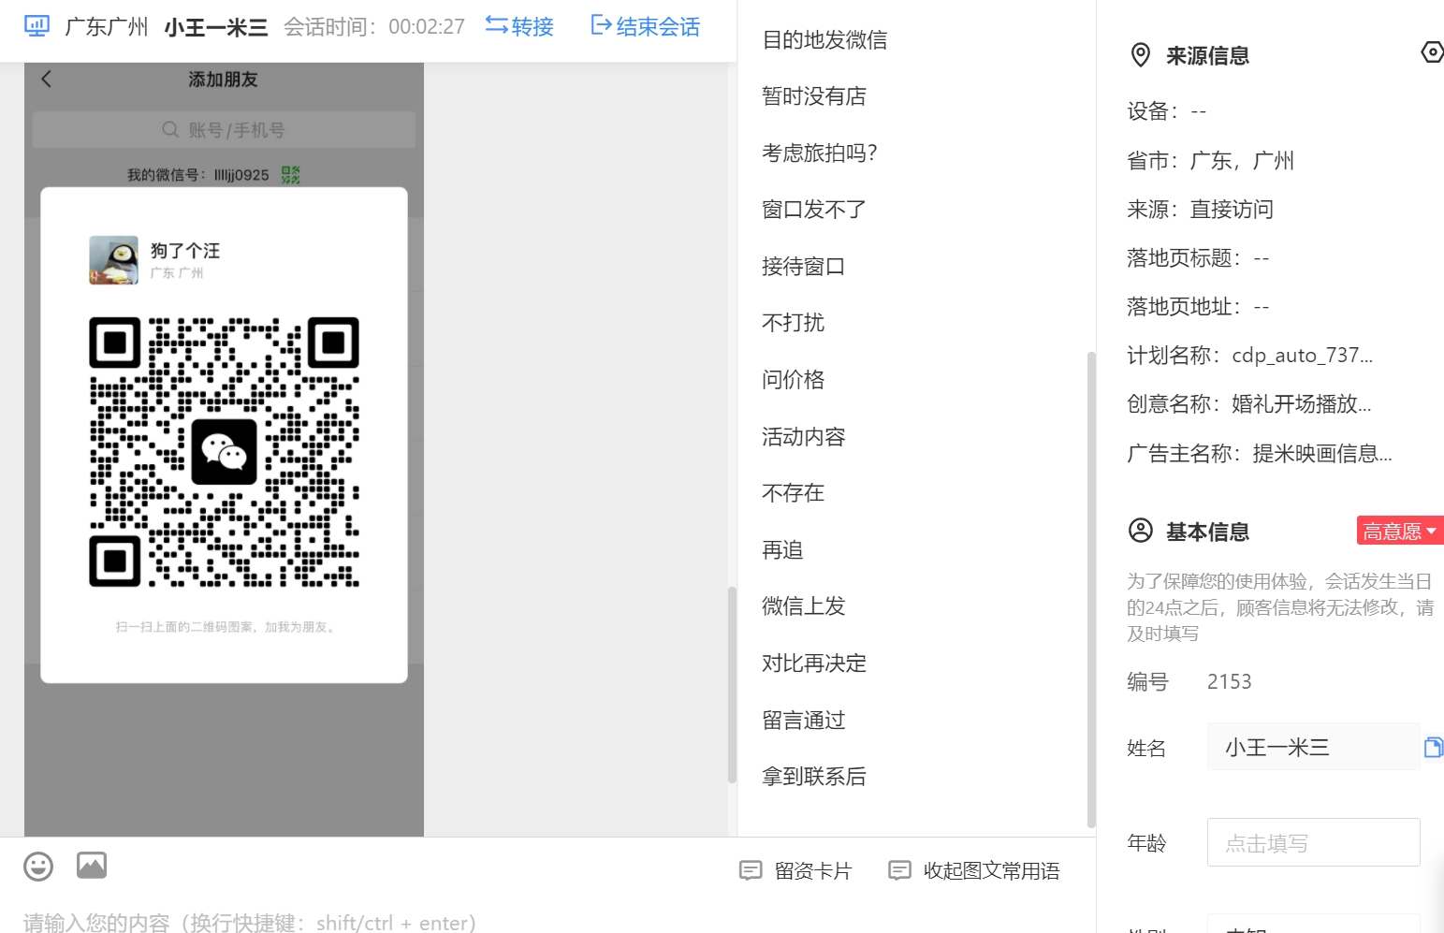
Task: Click the monitor icon beside 广东广州
Action: [x=36, y=26]
